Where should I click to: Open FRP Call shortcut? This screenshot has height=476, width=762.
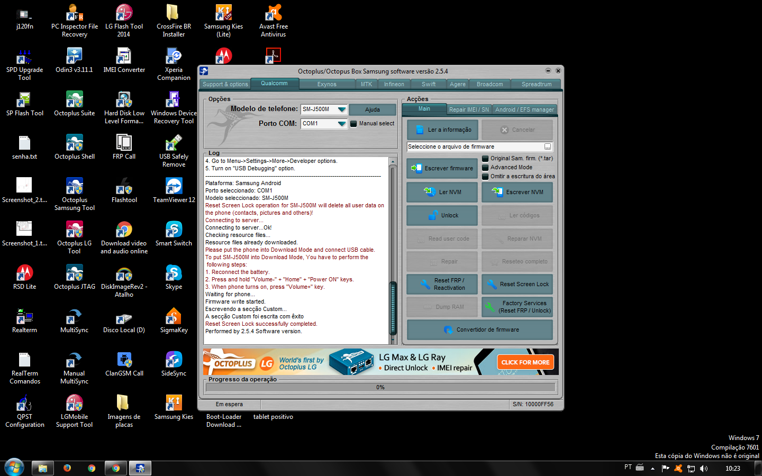point(124,147)
